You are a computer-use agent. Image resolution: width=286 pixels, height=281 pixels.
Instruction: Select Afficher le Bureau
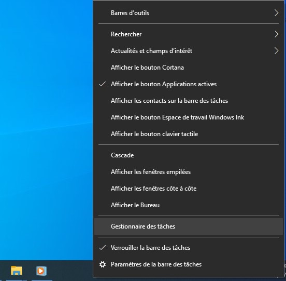[x=189, y=205]
